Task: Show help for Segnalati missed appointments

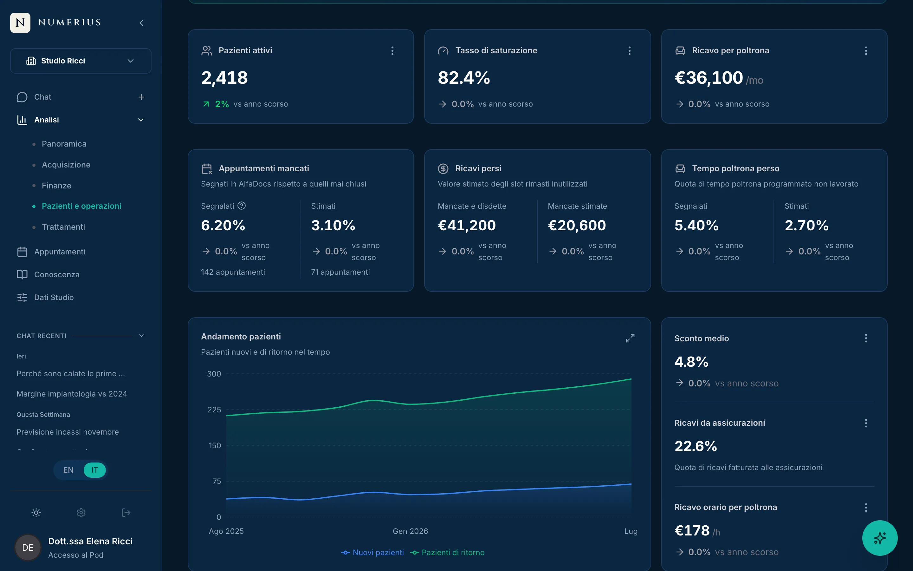Action: [242, 206]
